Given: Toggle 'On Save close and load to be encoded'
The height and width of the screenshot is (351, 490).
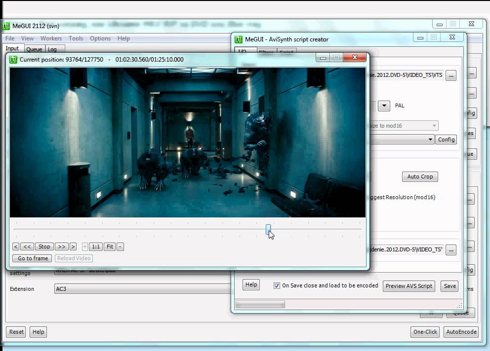Looking at the screenshot, I should pos(277,285).
